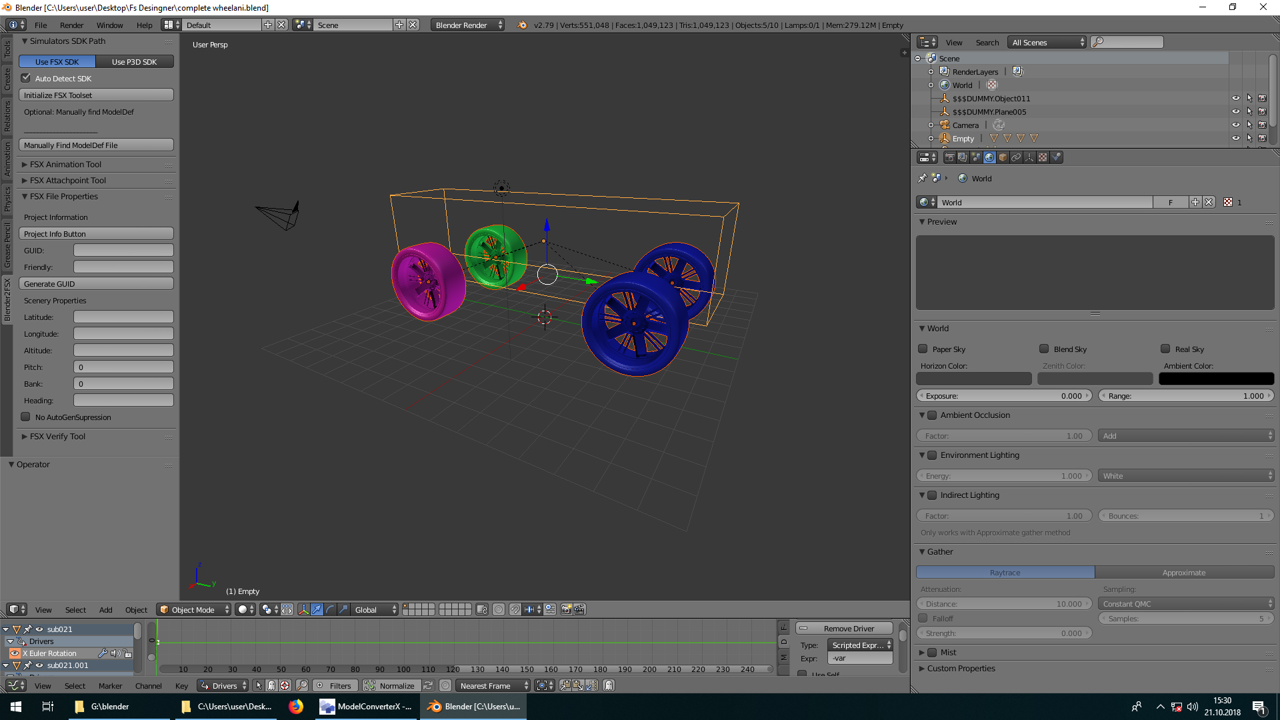Open the Object Constraints tab (chain icon)

click(x=1016, y=157)
